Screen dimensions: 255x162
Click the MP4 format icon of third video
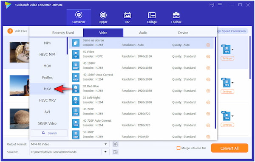click(226, 116)
